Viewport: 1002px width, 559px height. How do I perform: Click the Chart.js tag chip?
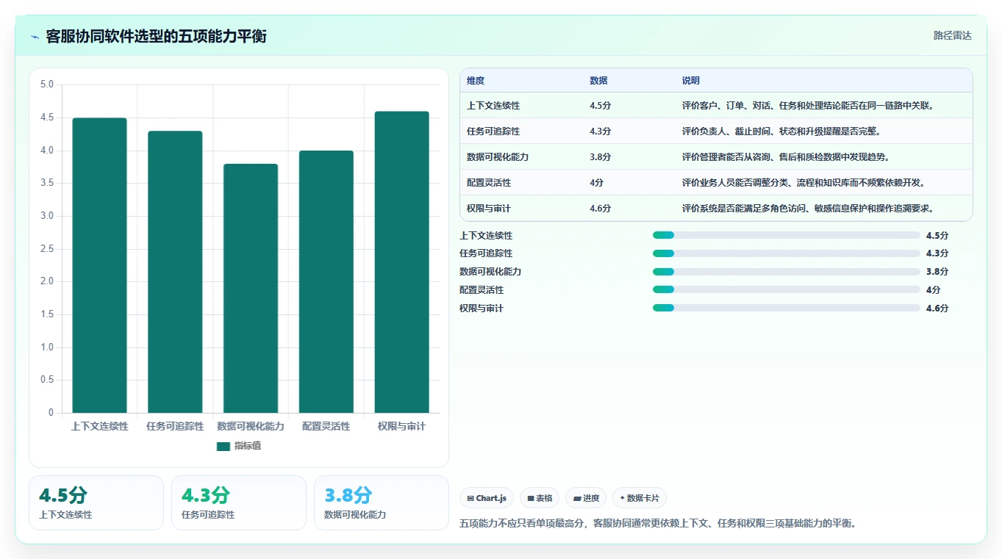point(487,498)
